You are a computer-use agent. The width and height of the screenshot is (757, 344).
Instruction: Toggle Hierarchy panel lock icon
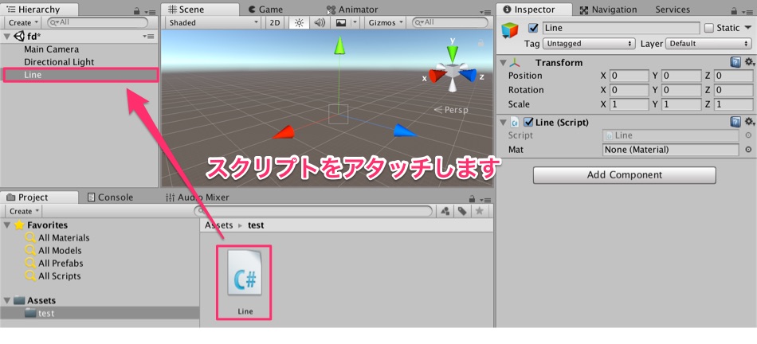click(136, 10)
